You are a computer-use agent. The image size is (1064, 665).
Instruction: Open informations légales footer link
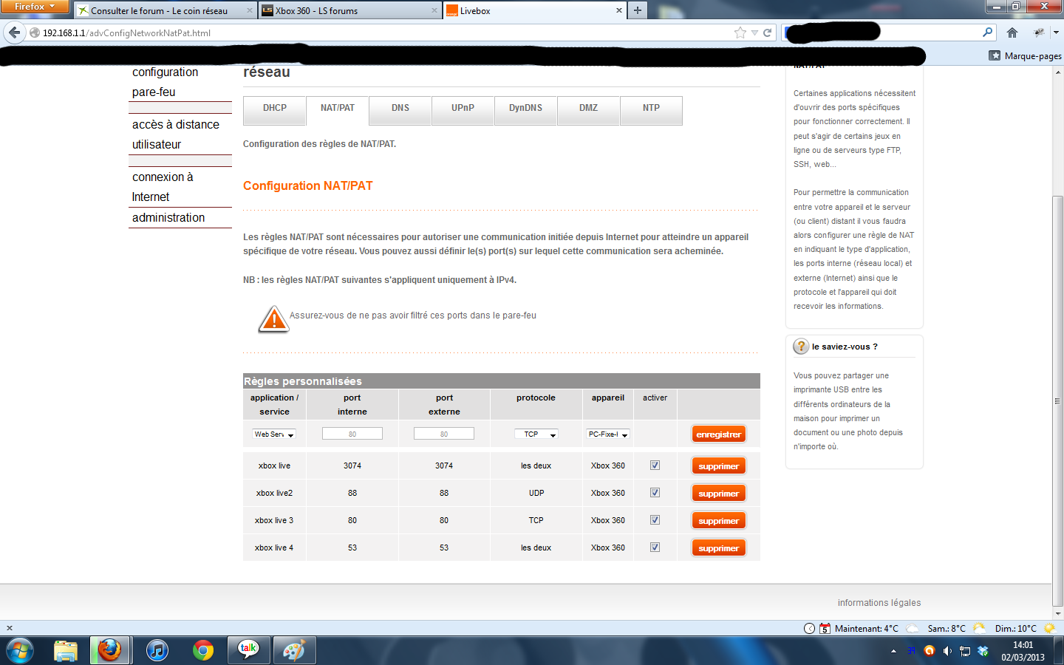(x=879, y=603)
